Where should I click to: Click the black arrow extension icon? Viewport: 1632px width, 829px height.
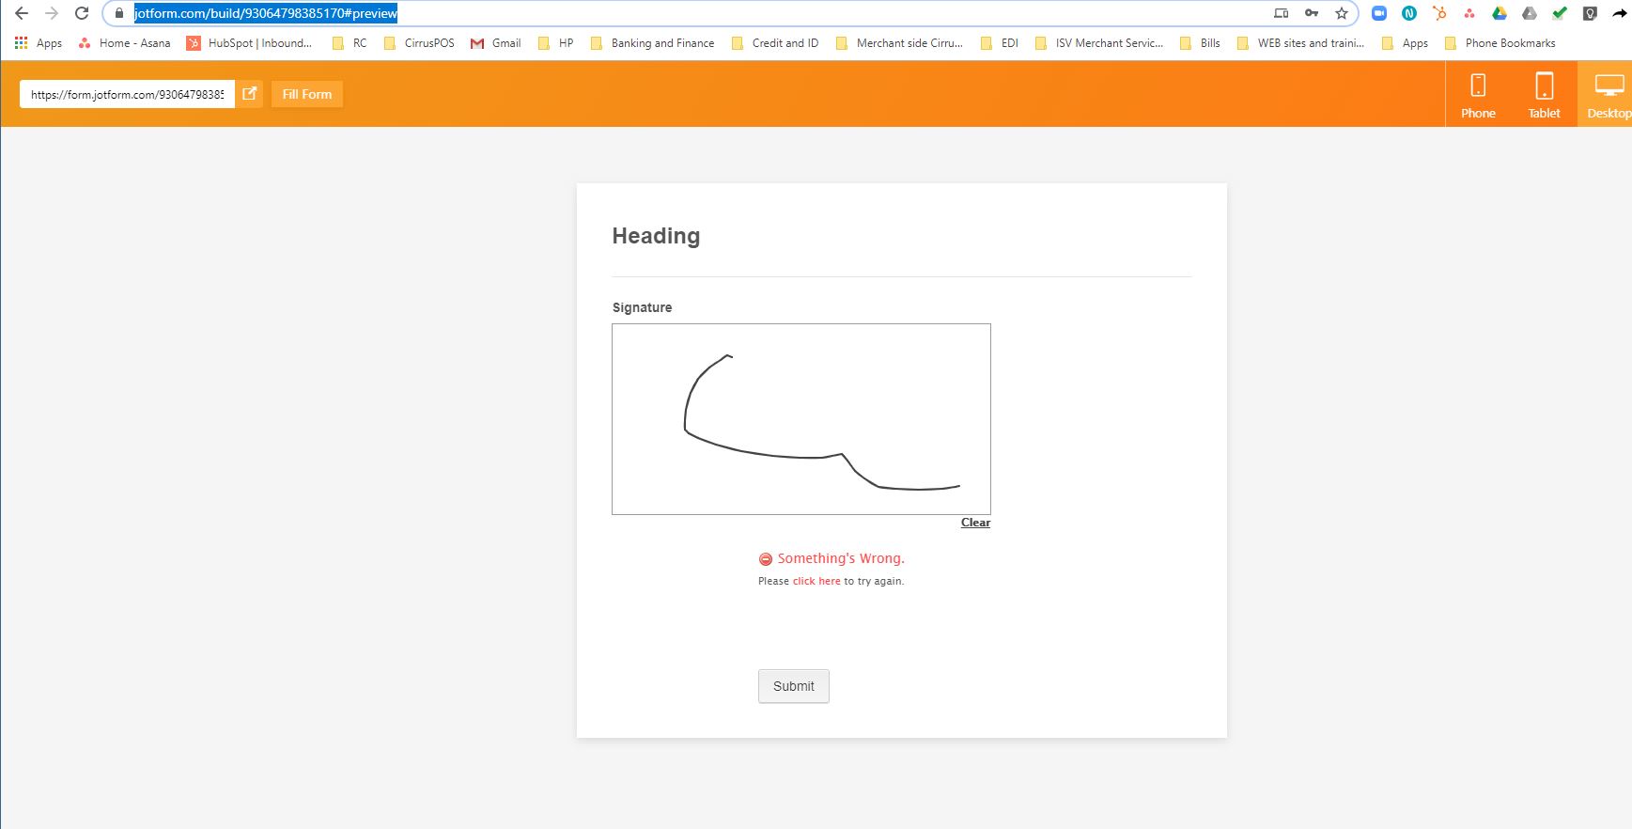(x=1620, y=13)
